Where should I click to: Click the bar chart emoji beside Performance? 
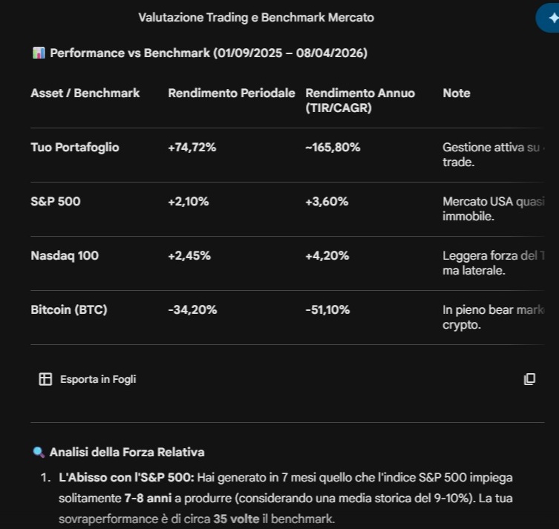pyautogui.click(x=39, y=53)
